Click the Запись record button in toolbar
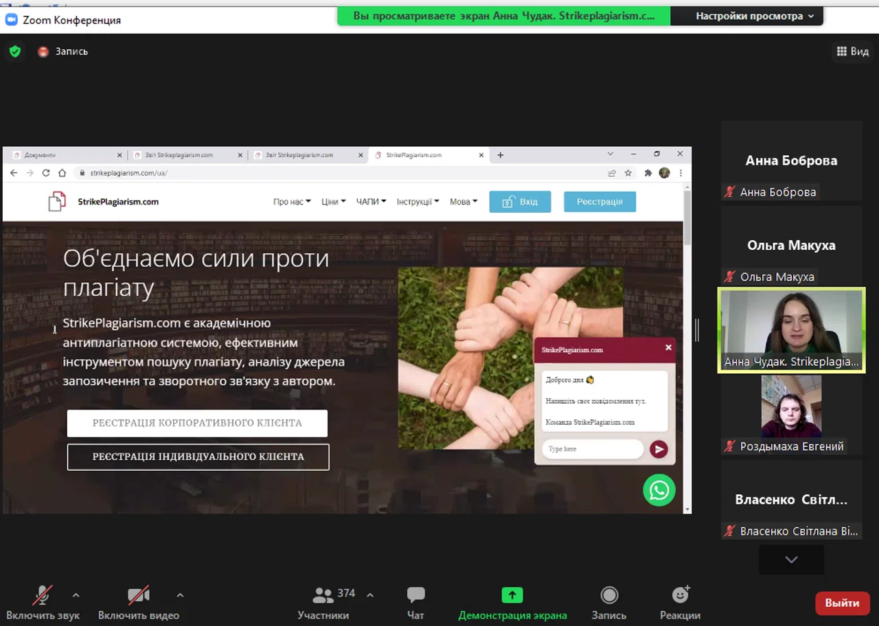 click(609, 603)
